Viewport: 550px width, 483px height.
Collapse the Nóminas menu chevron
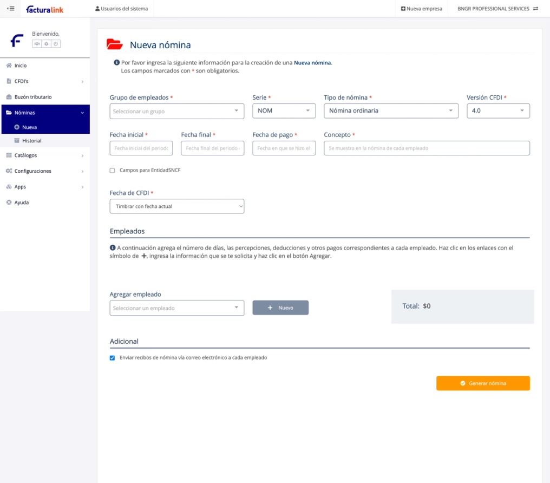point(82,113)
